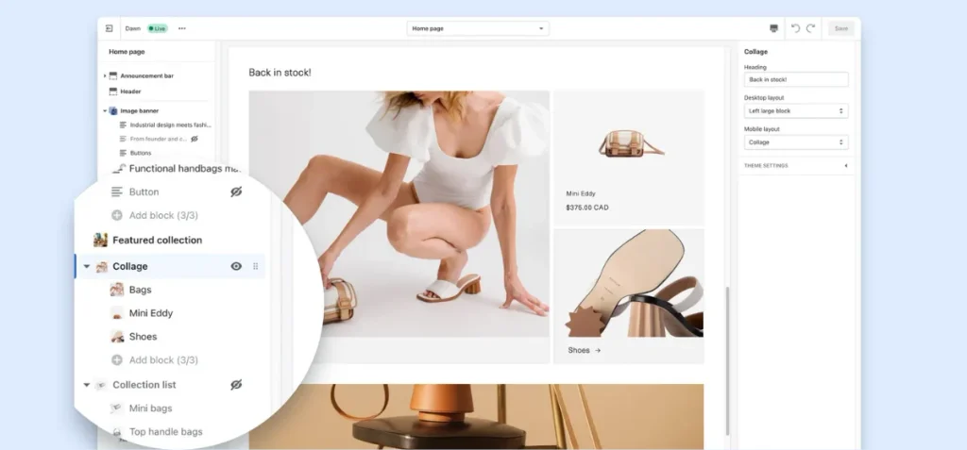Unhide the Button block via eye icon
The height and width of the screenshot is (450, 967).
point(236,192)
